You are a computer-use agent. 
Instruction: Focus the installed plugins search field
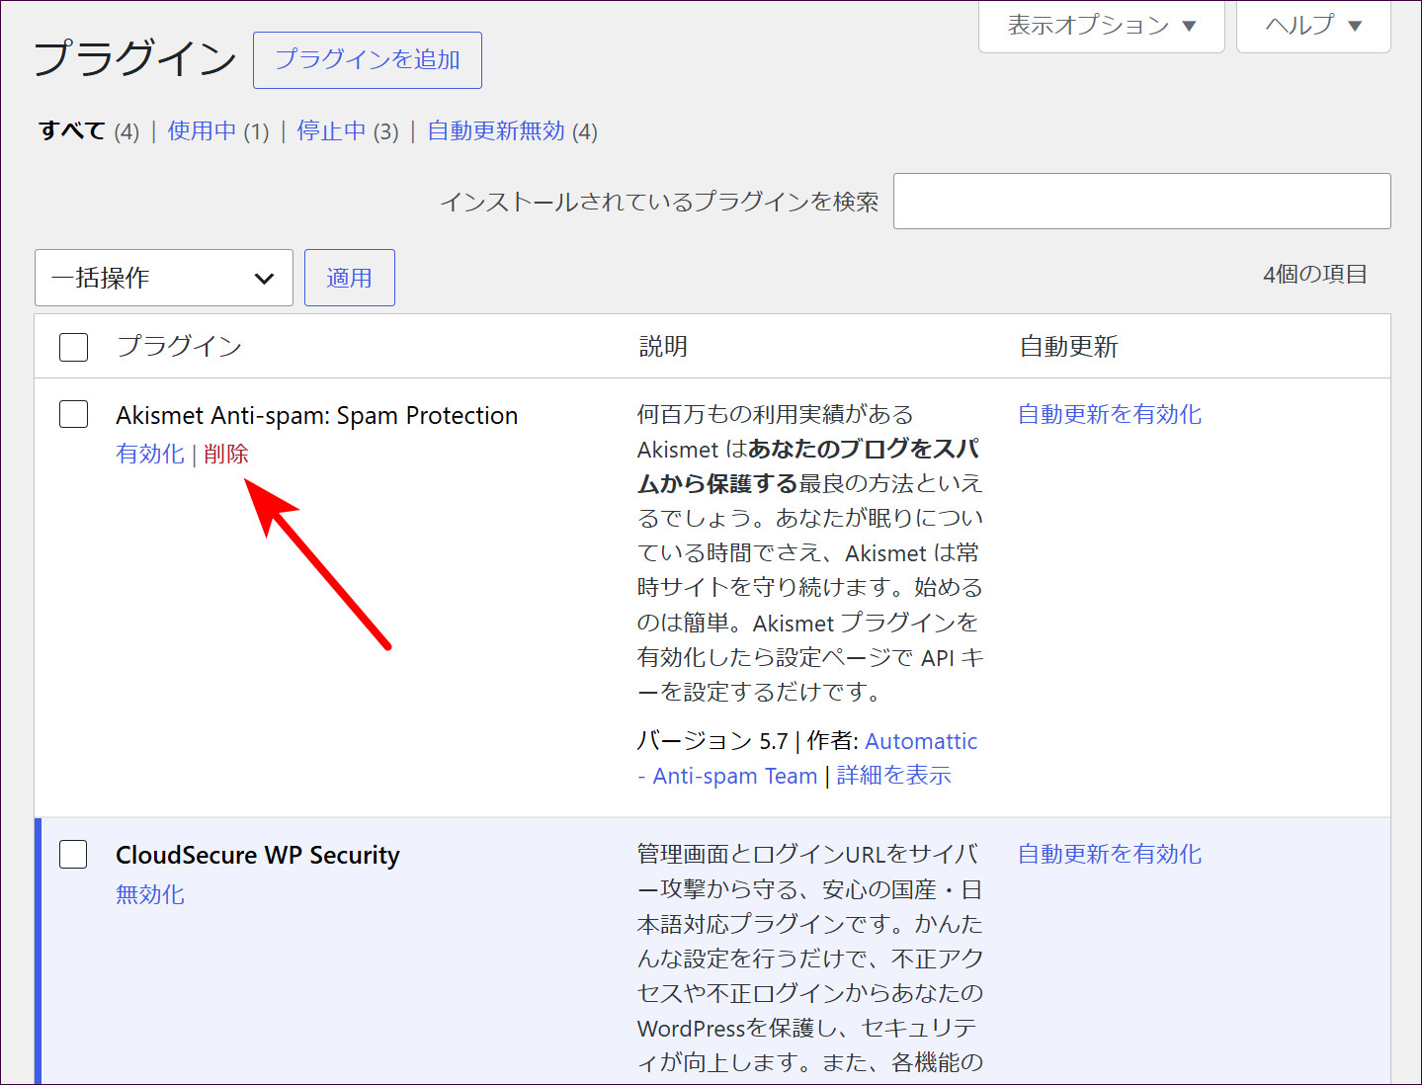click(1141, 201)
